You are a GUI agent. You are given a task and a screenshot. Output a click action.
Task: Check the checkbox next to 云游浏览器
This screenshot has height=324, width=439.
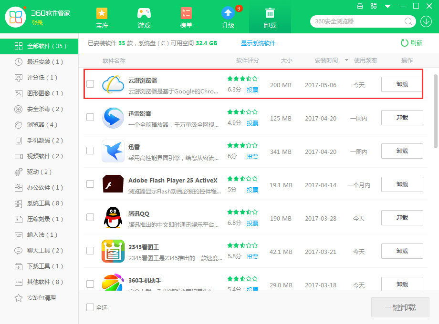(90, 84)
